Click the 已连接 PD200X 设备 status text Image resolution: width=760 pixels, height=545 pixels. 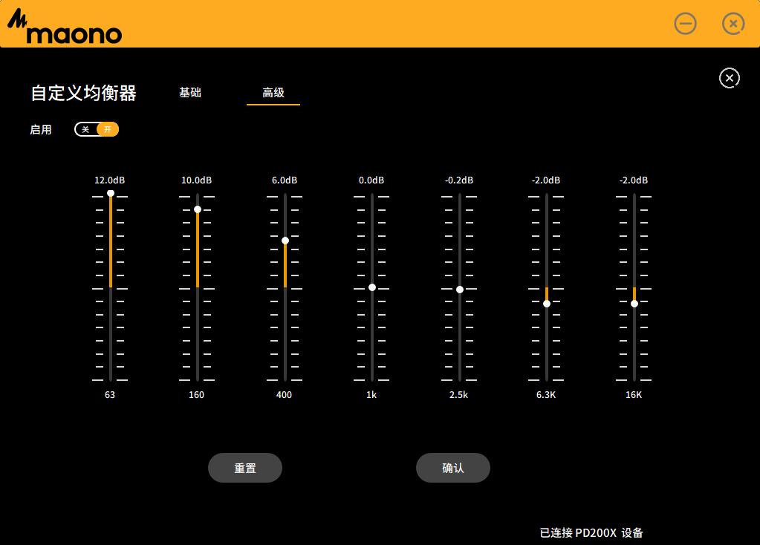[x=591, y=532]
